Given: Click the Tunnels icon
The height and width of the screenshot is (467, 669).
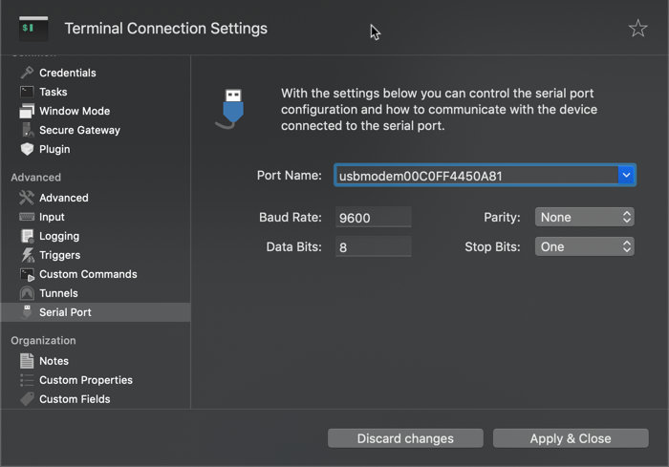Looking at the screenshot, I should click(x=27, y=293).
